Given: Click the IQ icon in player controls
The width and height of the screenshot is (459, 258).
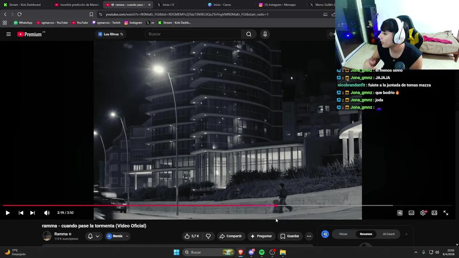Looking at the screenshot, I should coord(400,213).
